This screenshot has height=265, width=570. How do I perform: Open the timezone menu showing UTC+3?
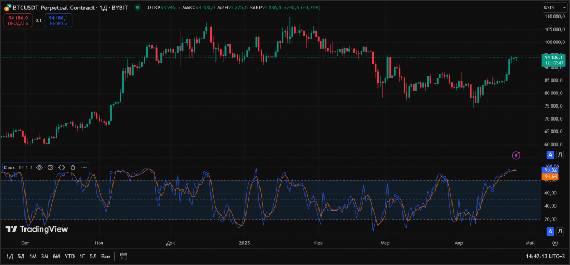(x=547, y=256)
